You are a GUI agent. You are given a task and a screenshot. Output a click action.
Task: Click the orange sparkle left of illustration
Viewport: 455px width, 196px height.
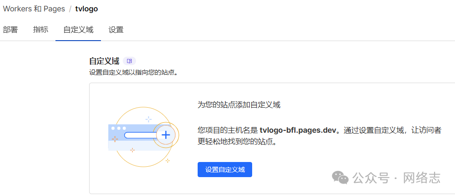(x=115, y=139)
